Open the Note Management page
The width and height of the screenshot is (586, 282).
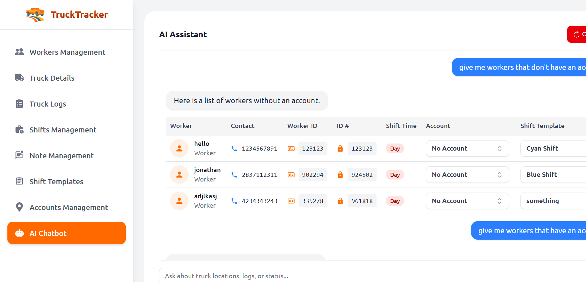[x=62, y=156]
